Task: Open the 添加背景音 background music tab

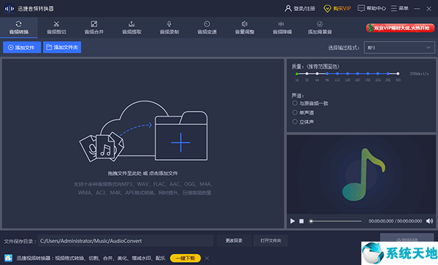Action: [x=320, y=27]
